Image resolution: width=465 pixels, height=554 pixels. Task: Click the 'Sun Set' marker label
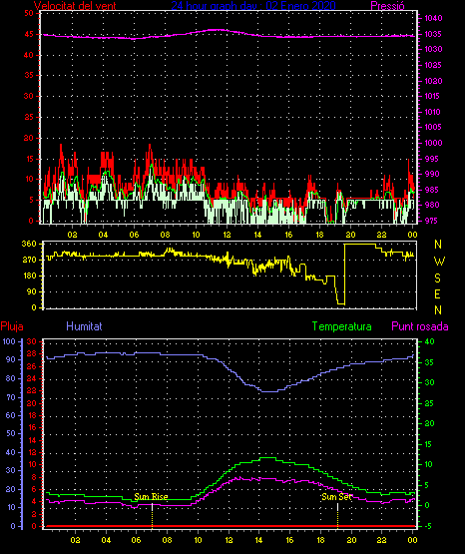tap(337, 497)
